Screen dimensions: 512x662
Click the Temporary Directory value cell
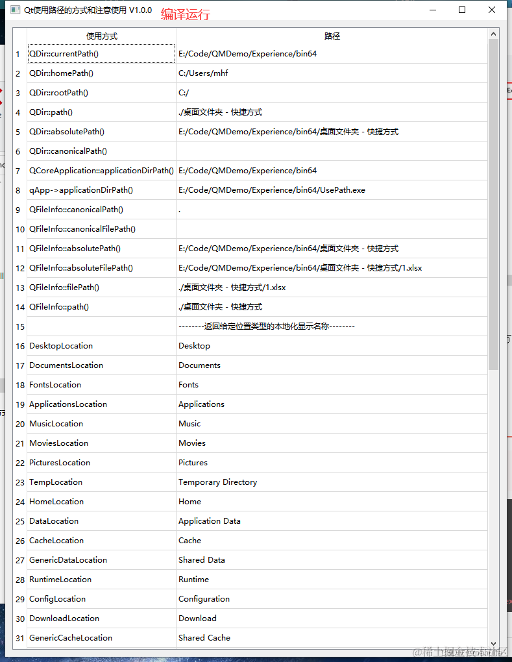click(x=332, y=482)
